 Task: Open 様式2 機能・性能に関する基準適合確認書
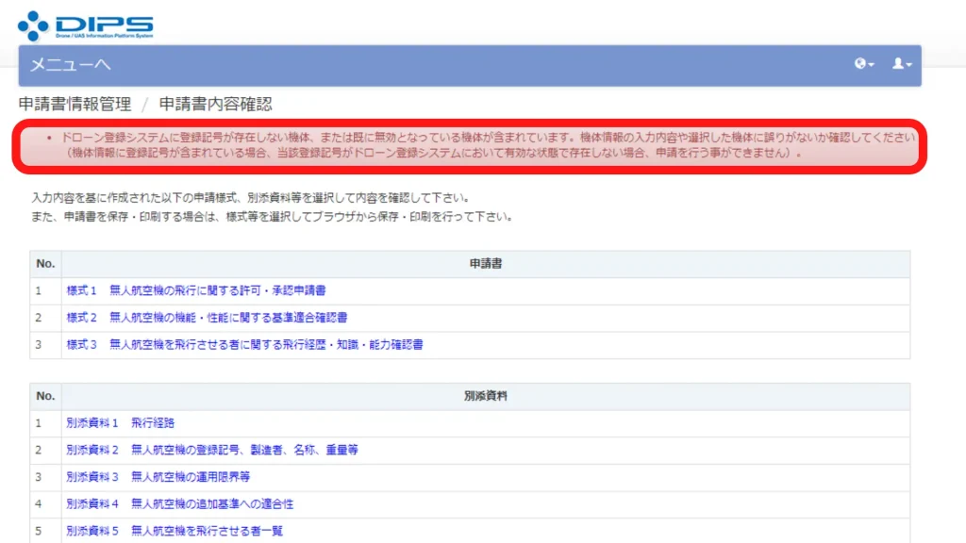point(207,318)
